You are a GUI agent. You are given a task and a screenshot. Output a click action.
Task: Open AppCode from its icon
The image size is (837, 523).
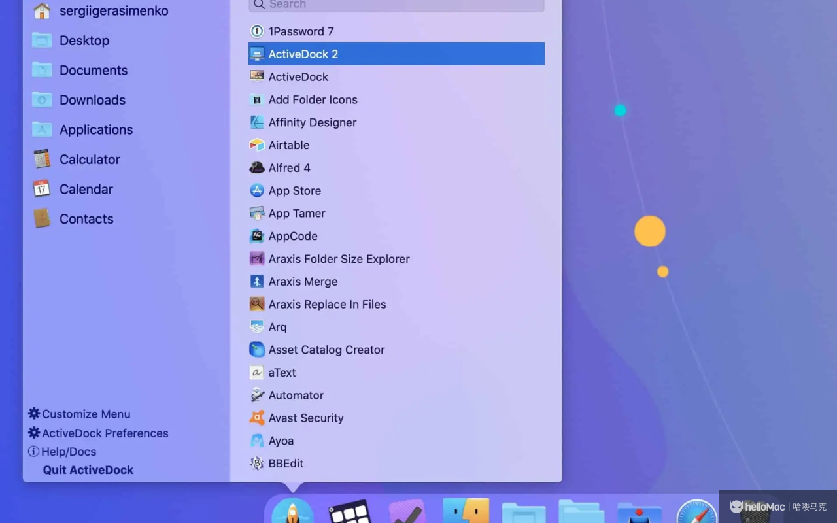pos(257,236)
